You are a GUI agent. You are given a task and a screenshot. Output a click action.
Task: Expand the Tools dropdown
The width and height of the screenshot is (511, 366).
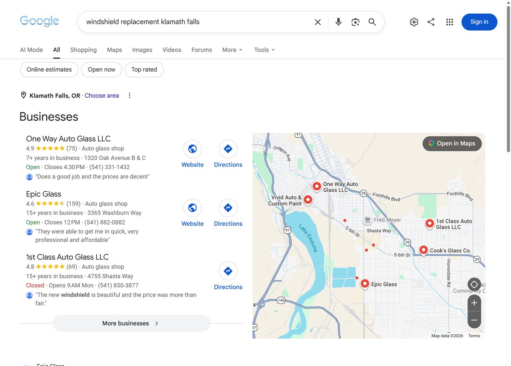(x=264, y=50)
